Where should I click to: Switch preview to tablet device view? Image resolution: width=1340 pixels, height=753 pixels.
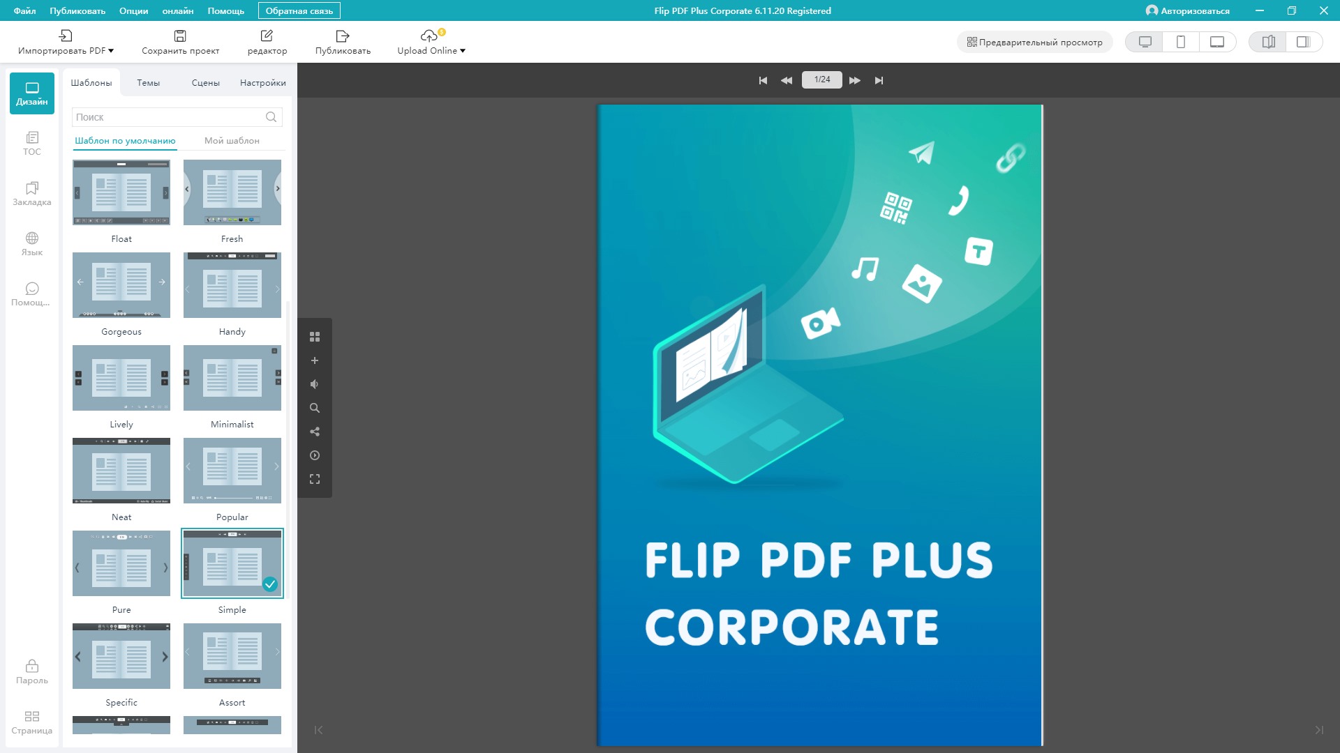click(1217, 42)
